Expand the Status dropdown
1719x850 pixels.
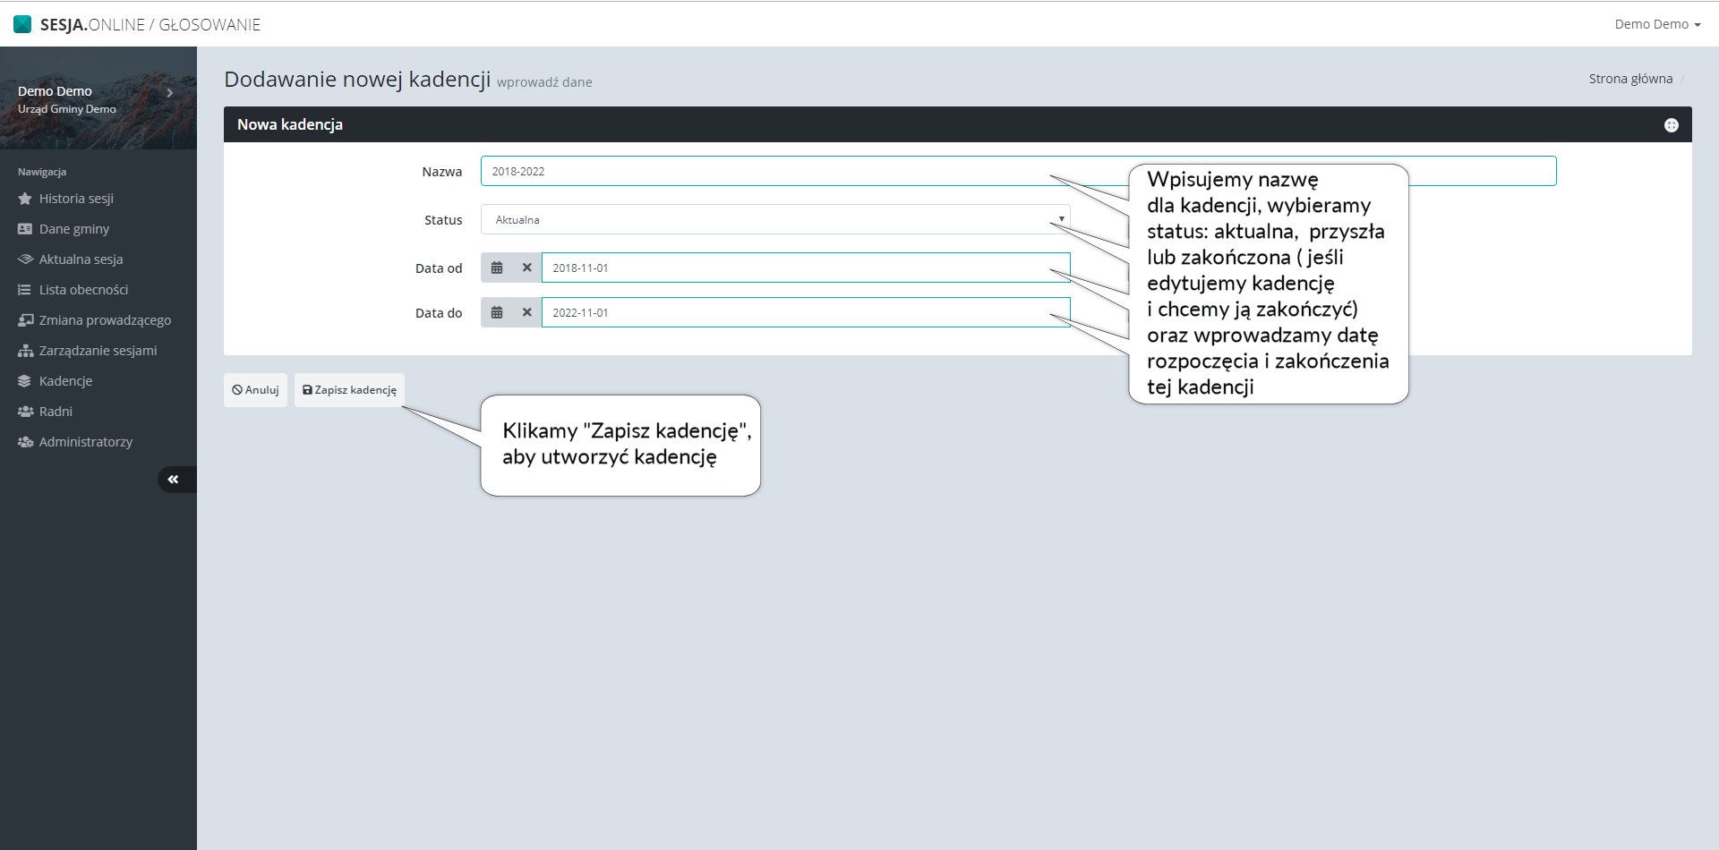click(774, 219)
